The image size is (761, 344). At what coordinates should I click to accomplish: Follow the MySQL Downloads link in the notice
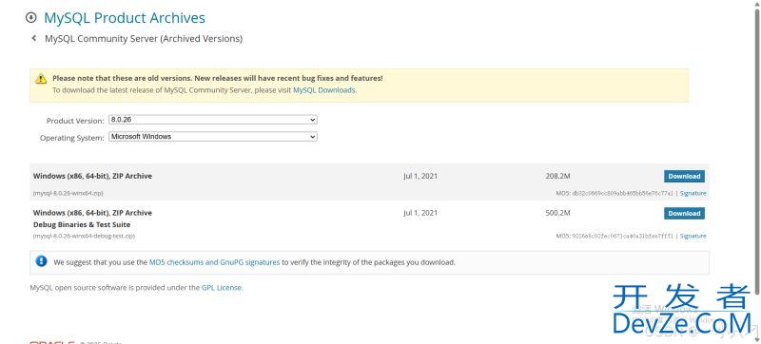324,90
